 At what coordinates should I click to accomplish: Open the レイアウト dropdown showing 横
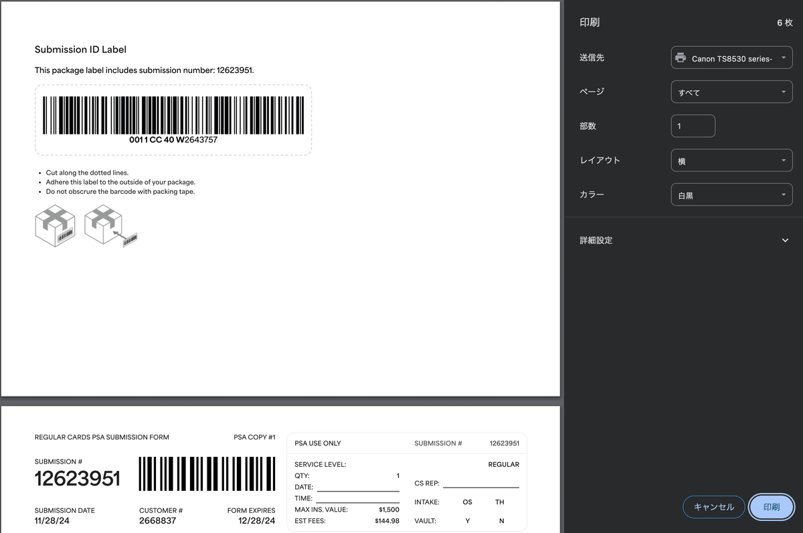(731, 161)
